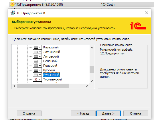Click the 1С icon beside 8.3.20.1590 entry

pyautogui.click(x=12, y=4)
